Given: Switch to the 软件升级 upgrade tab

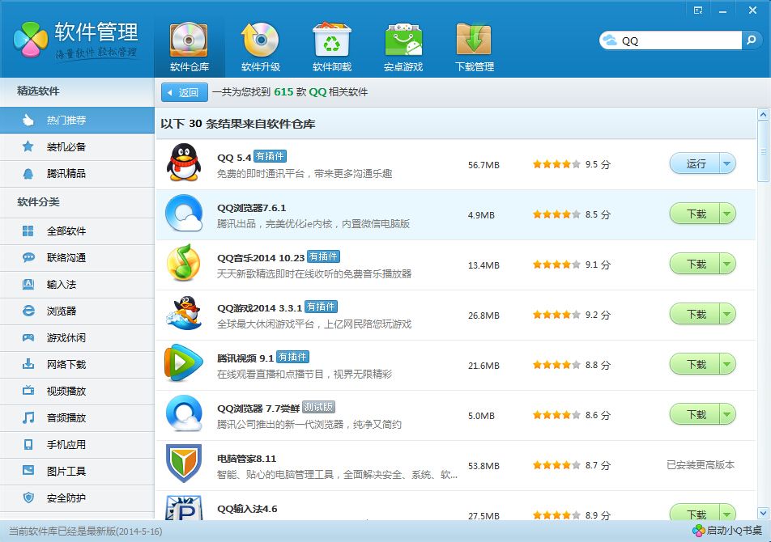Looking at the screenshot, I should 261,47.
